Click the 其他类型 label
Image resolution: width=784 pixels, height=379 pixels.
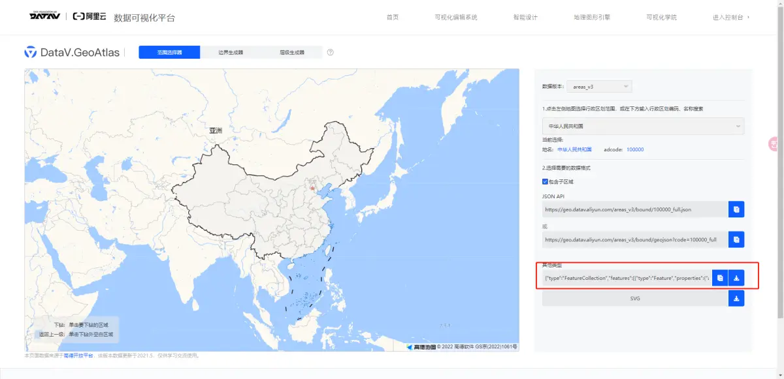pyautogui.click(x=552, y=265)
